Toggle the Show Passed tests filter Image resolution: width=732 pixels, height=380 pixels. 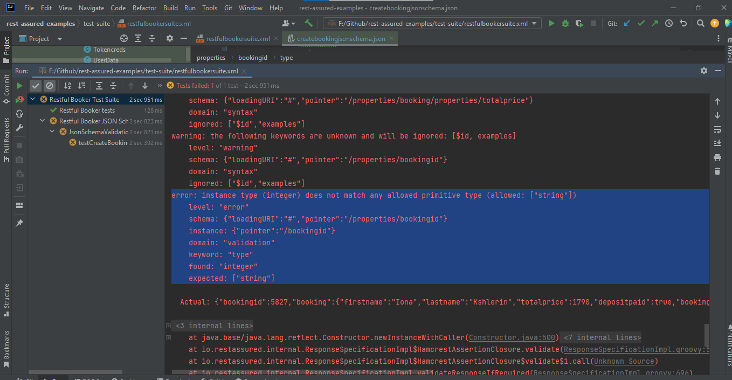click(36, 85)
